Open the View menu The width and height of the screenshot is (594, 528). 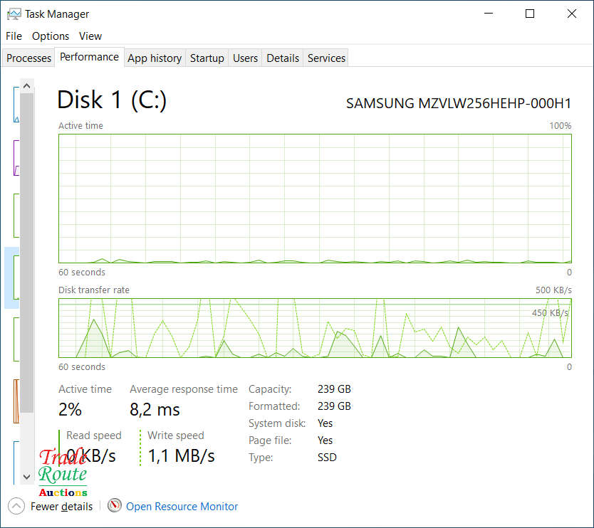(x=90, y=36)
